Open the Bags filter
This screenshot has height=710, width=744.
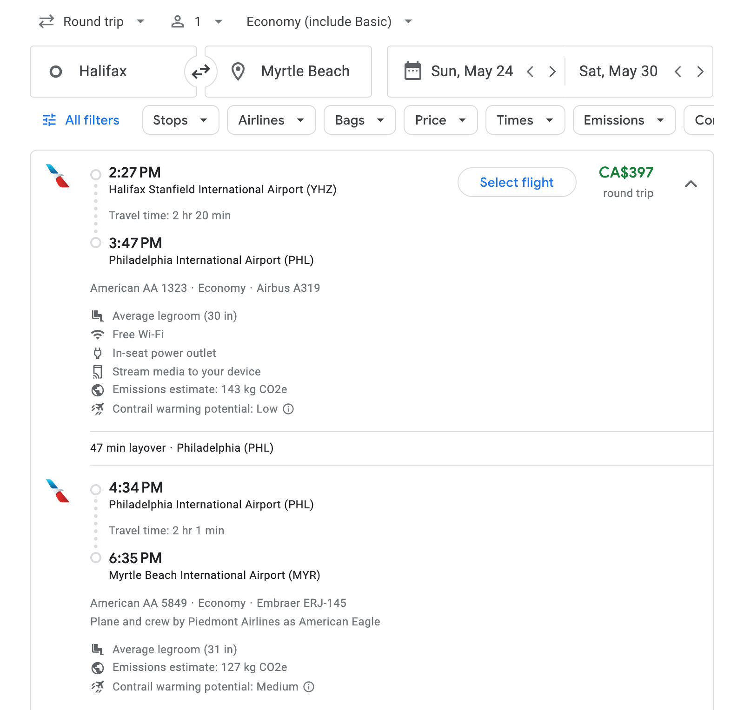click(x=359, y=120)
